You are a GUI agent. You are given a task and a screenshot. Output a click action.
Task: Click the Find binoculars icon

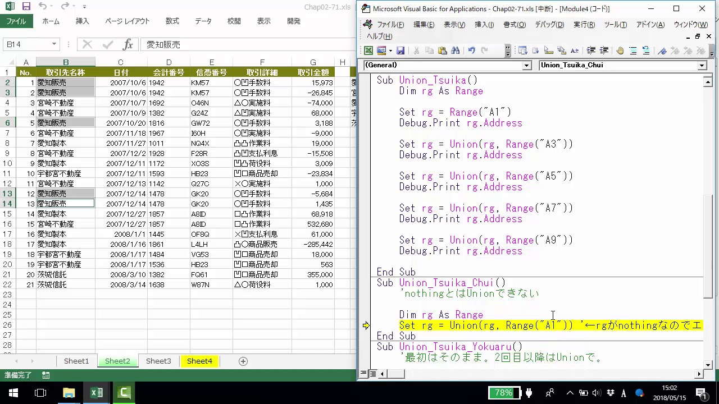(x=455, y=50)
